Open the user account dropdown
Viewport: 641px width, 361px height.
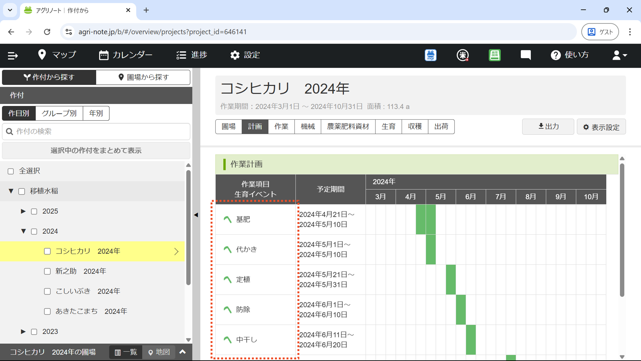(620, 55)
